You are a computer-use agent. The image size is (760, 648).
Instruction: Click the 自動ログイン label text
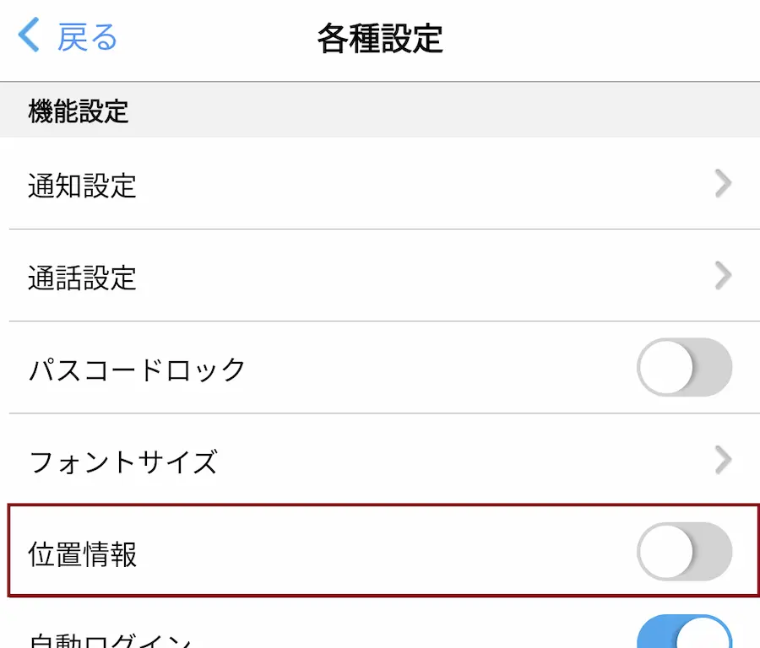coord(111,640)
